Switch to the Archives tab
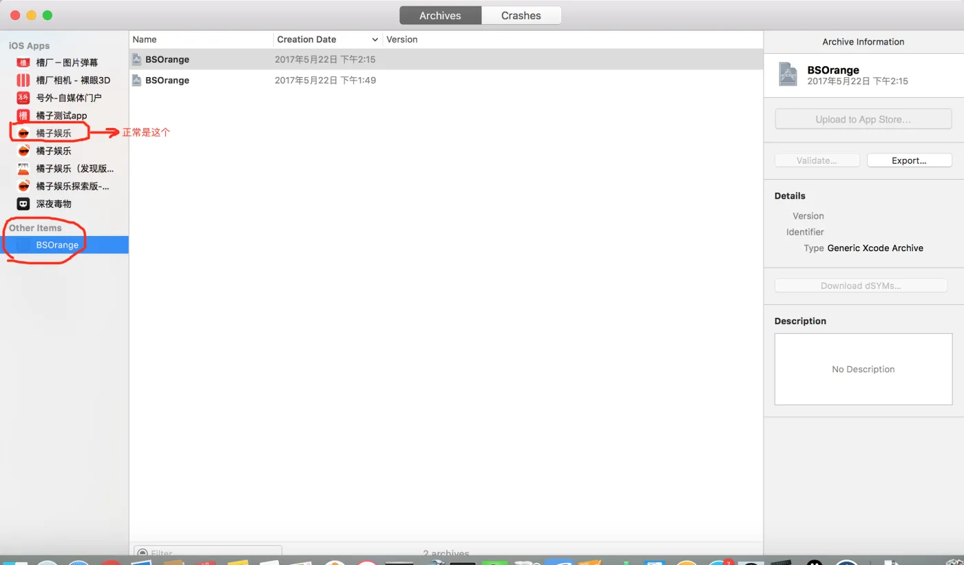This screenshot has height=565, width=964. tap(440, 15)
